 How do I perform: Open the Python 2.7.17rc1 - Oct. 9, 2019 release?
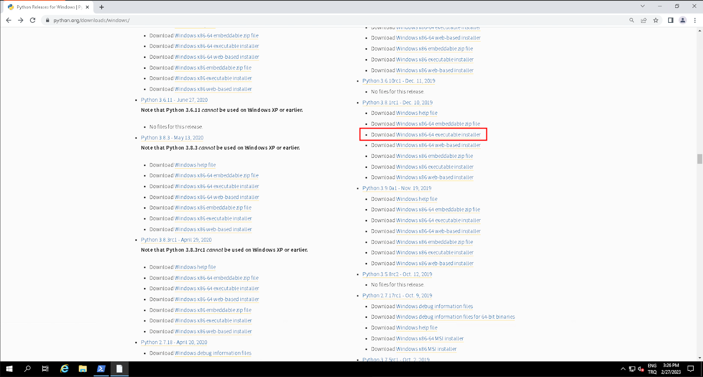(397, 295)
